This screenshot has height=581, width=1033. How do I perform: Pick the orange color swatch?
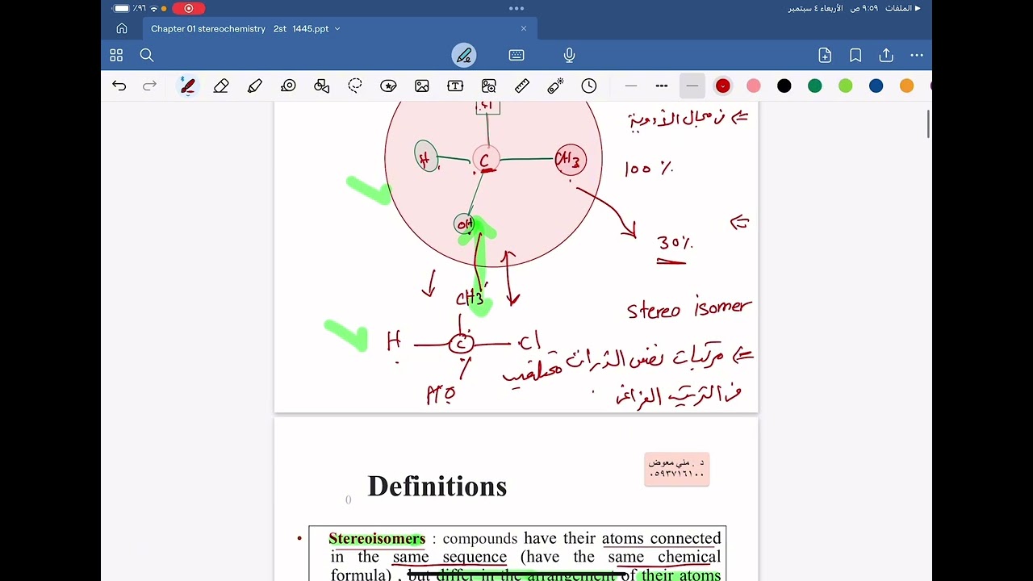(907, 86)
